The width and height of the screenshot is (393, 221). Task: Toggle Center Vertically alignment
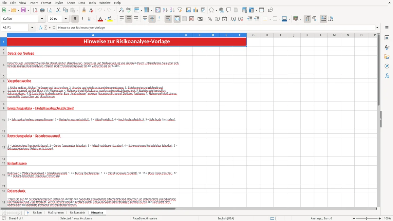click(x=152, y=19)
